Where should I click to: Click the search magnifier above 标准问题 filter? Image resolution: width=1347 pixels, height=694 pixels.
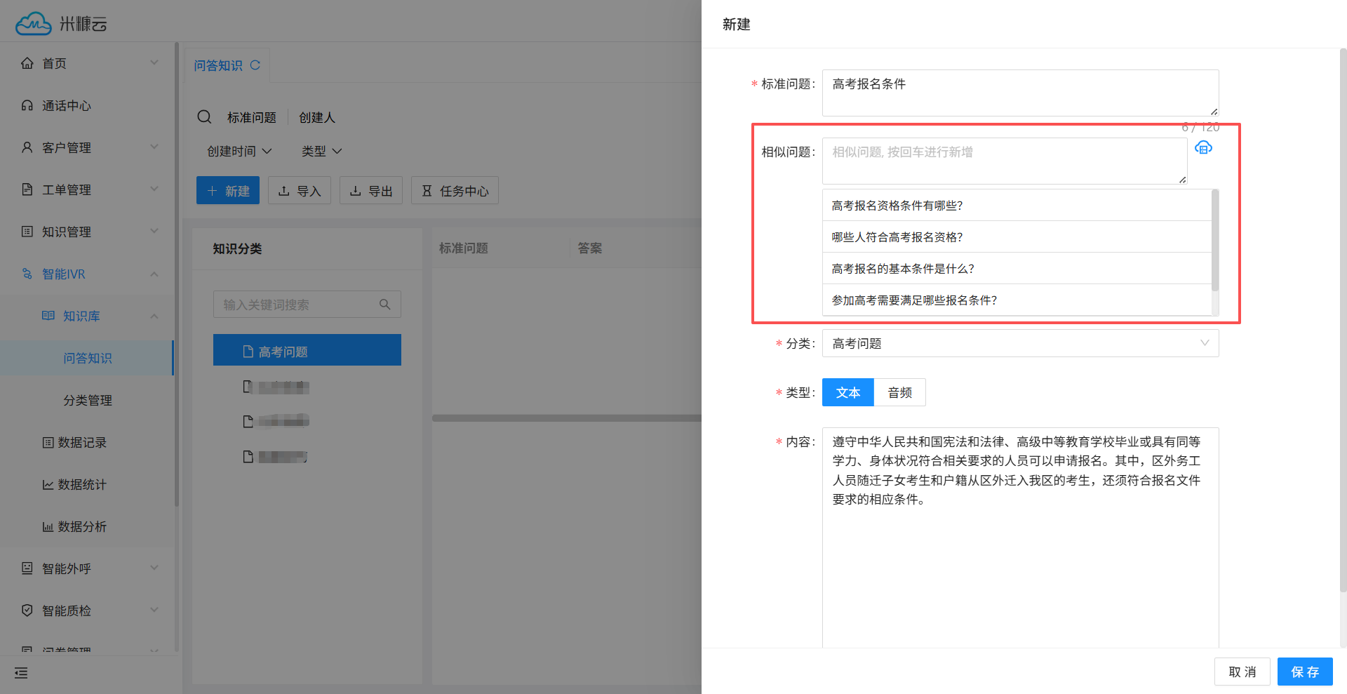click(203, 116)
